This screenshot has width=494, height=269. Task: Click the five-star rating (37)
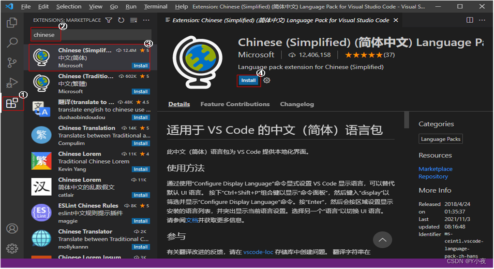370,55
